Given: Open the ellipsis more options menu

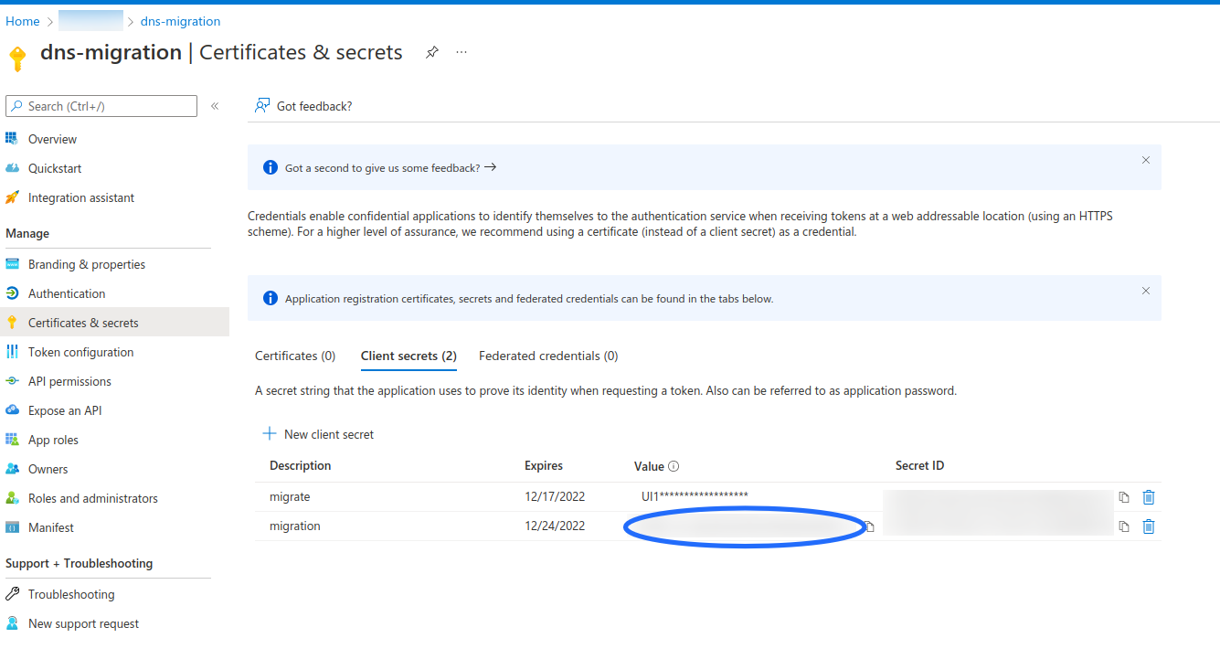Looking at the screenshot, I should point(461,53).
